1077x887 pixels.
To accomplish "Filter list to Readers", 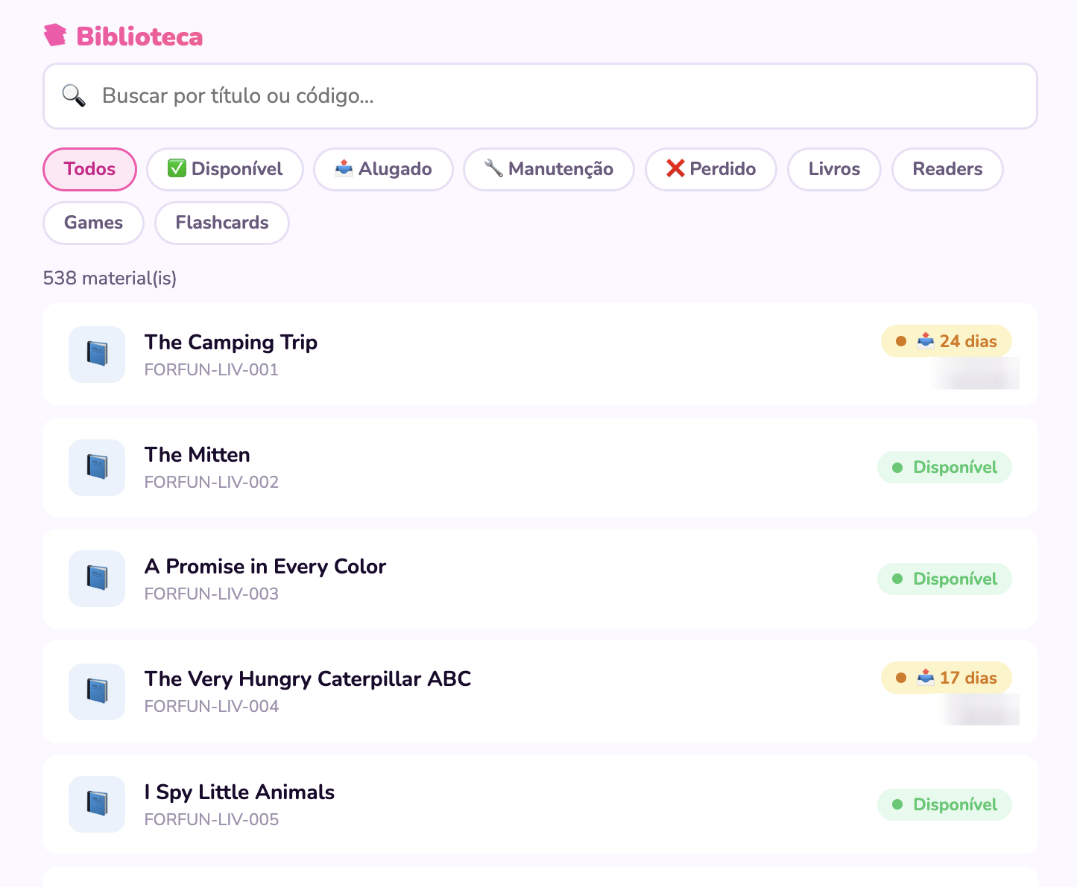I will [x=947, y=169].
